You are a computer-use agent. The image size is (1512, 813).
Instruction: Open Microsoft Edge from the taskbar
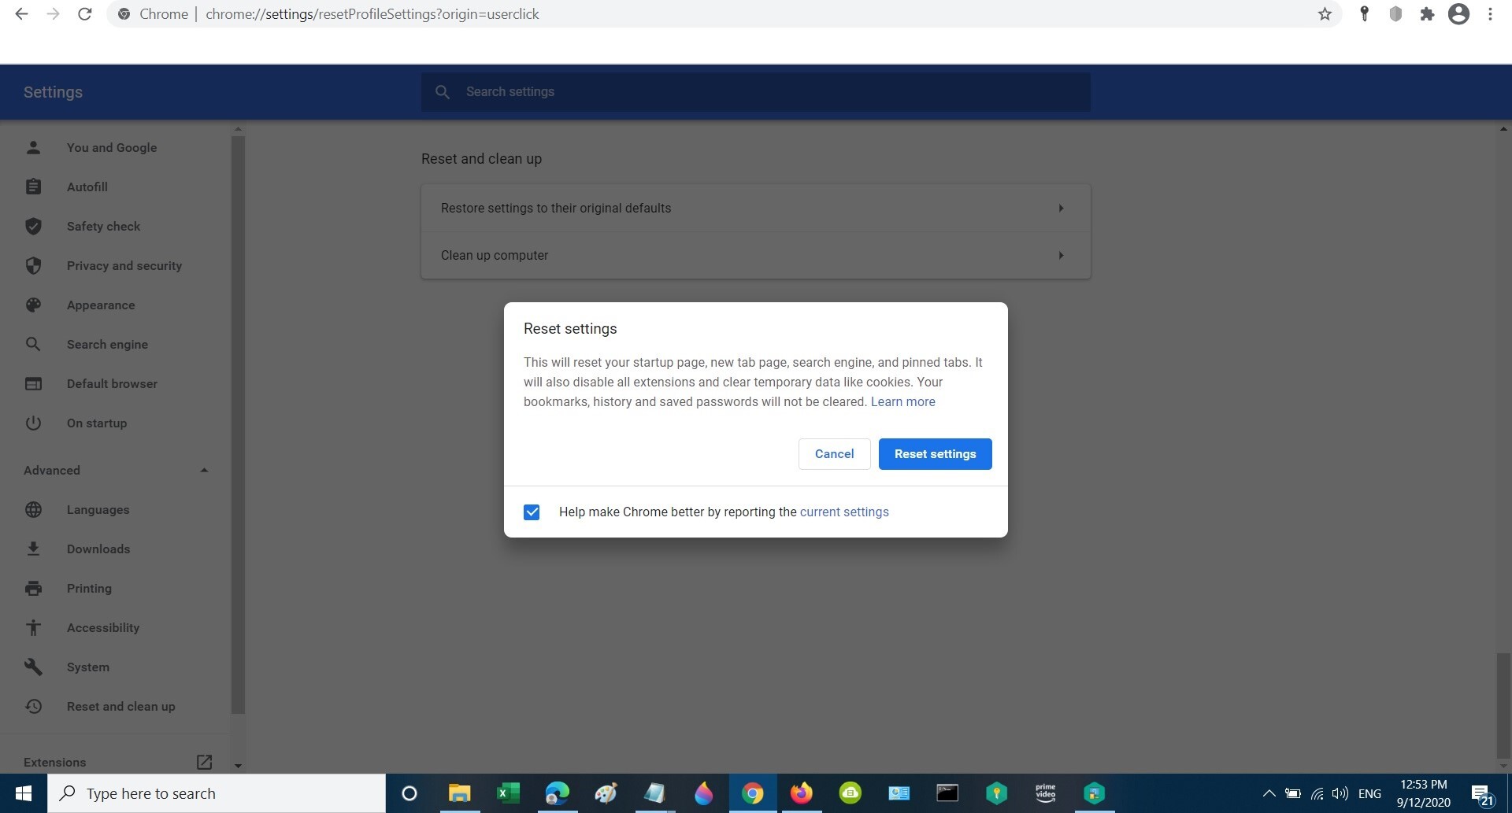[x=557, y=793]
